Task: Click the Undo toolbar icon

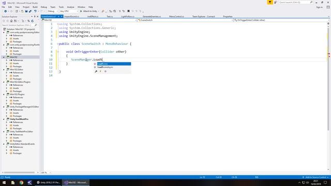Action: 35,11
